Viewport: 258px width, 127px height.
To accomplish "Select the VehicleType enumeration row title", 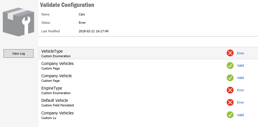I will [52, 51].
